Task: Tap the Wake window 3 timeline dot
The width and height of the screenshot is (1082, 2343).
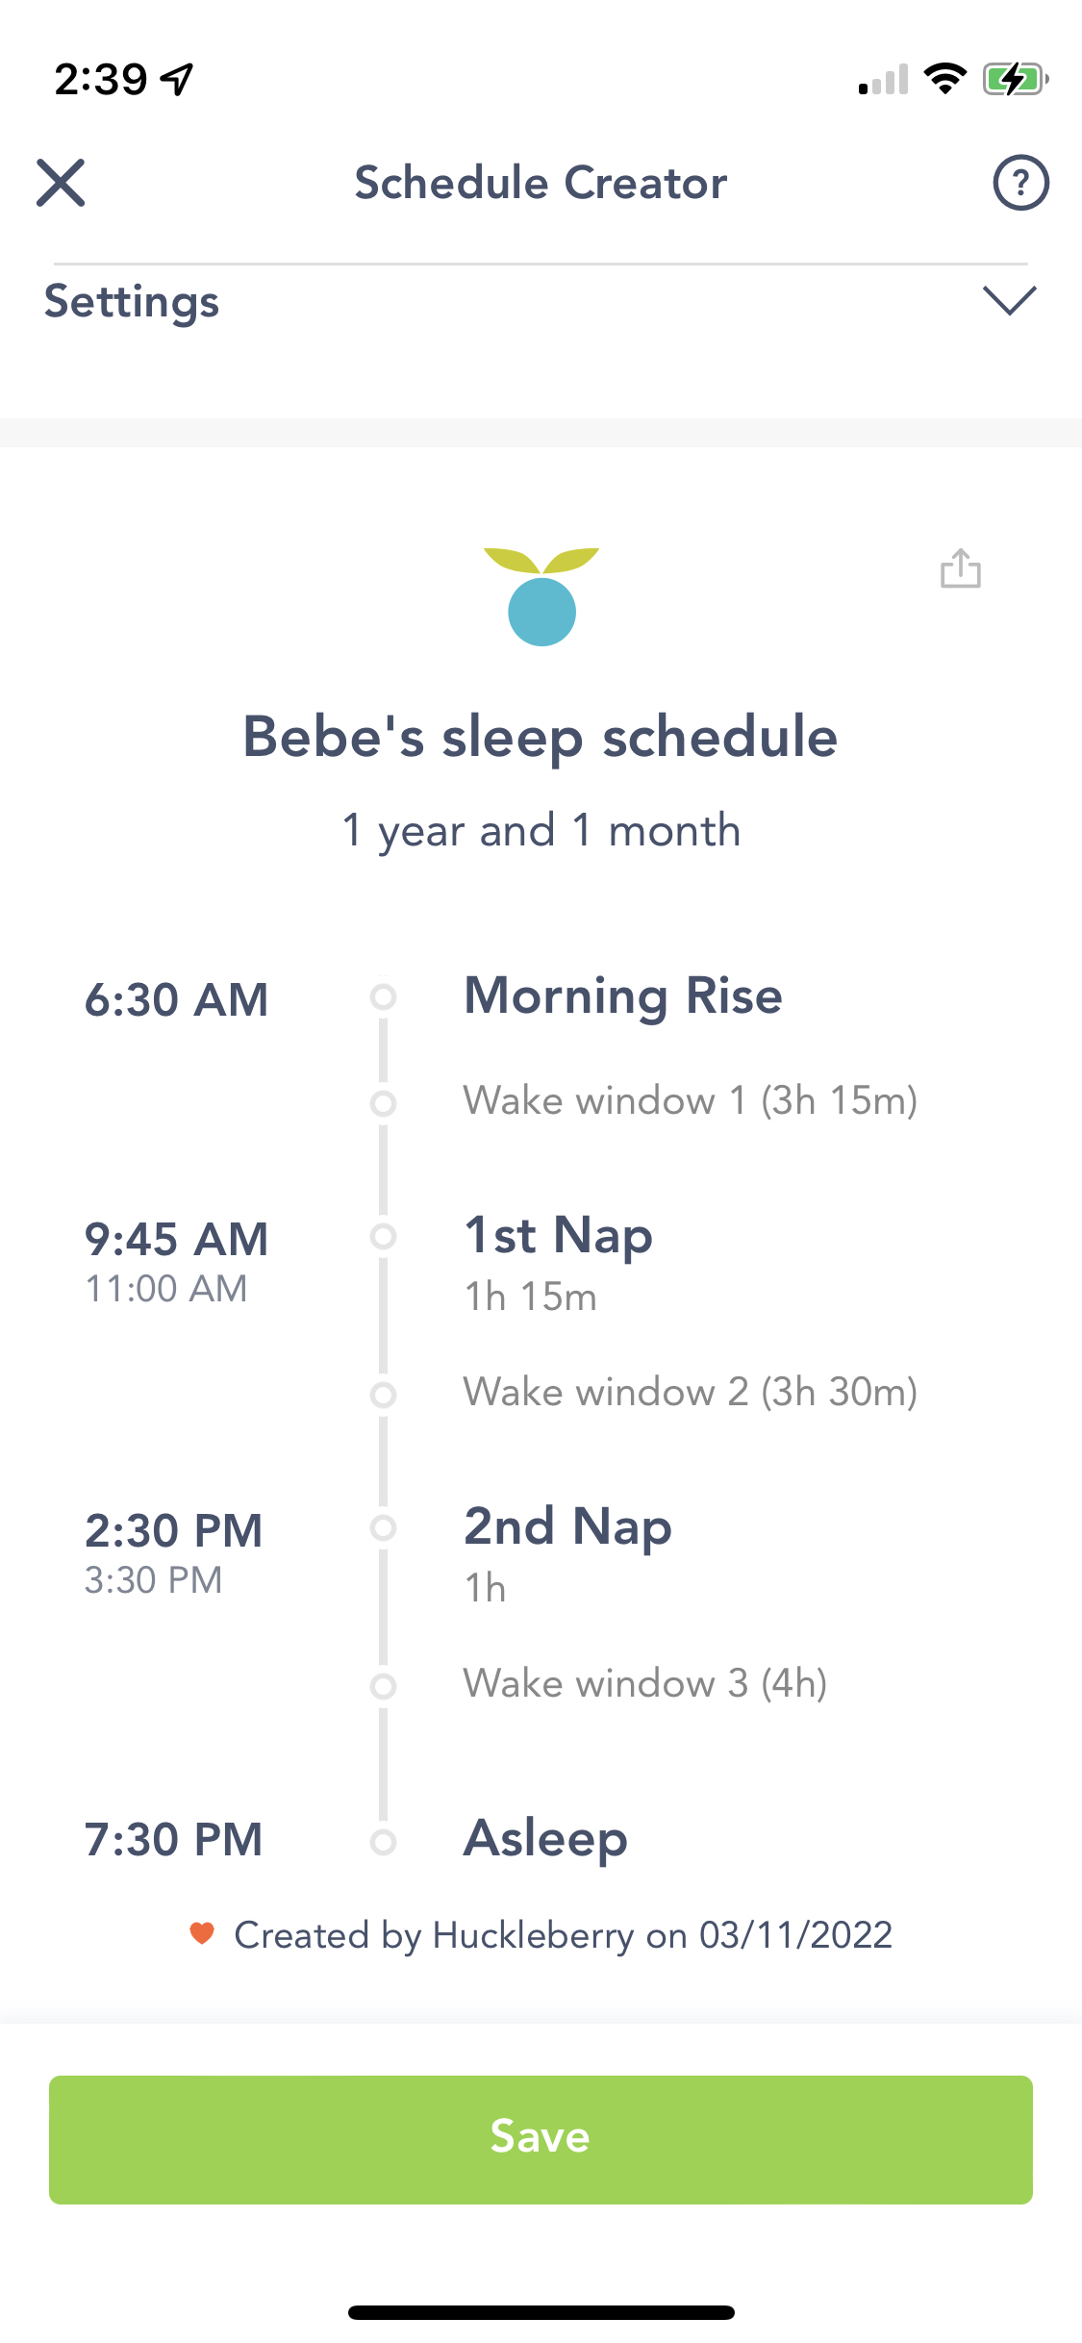Action: pyautogui.click(x=384, y=1685)
